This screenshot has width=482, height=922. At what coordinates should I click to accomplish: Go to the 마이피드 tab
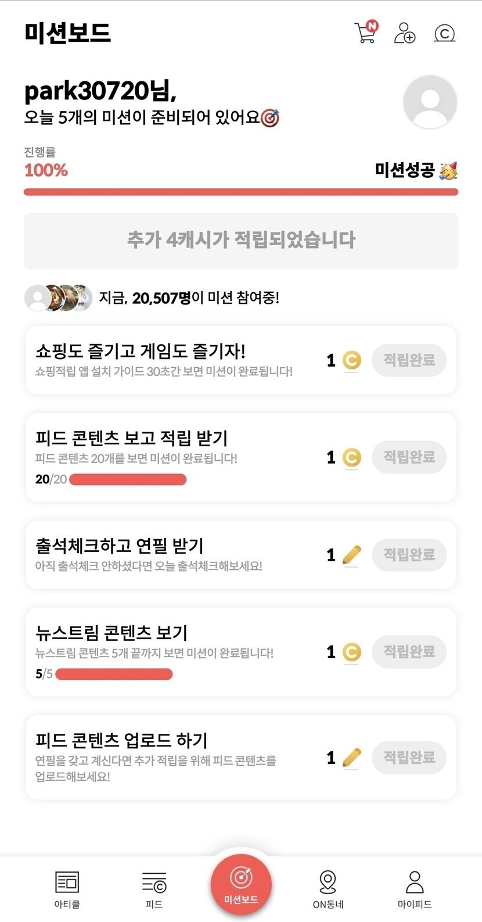415,888
